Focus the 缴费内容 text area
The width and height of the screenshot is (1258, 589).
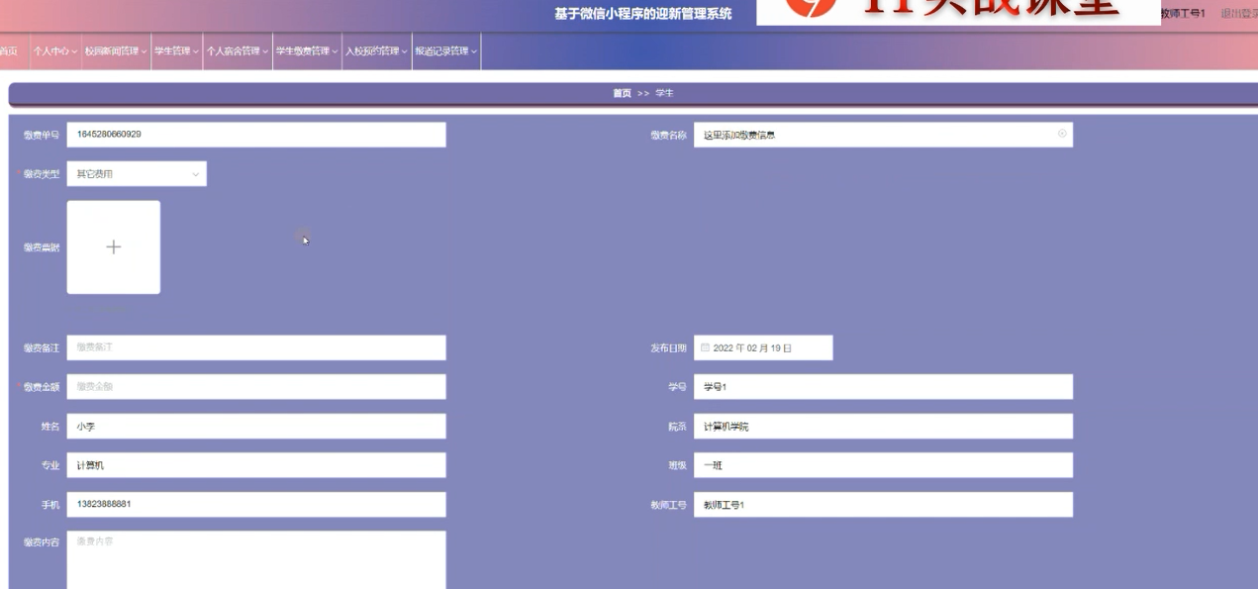point(256,560)
